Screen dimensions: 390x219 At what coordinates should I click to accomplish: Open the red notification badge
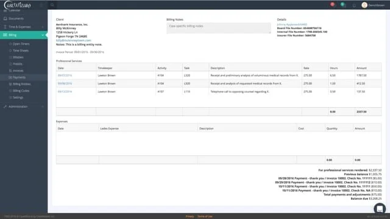pyautogui.click(x=332, y=4)
